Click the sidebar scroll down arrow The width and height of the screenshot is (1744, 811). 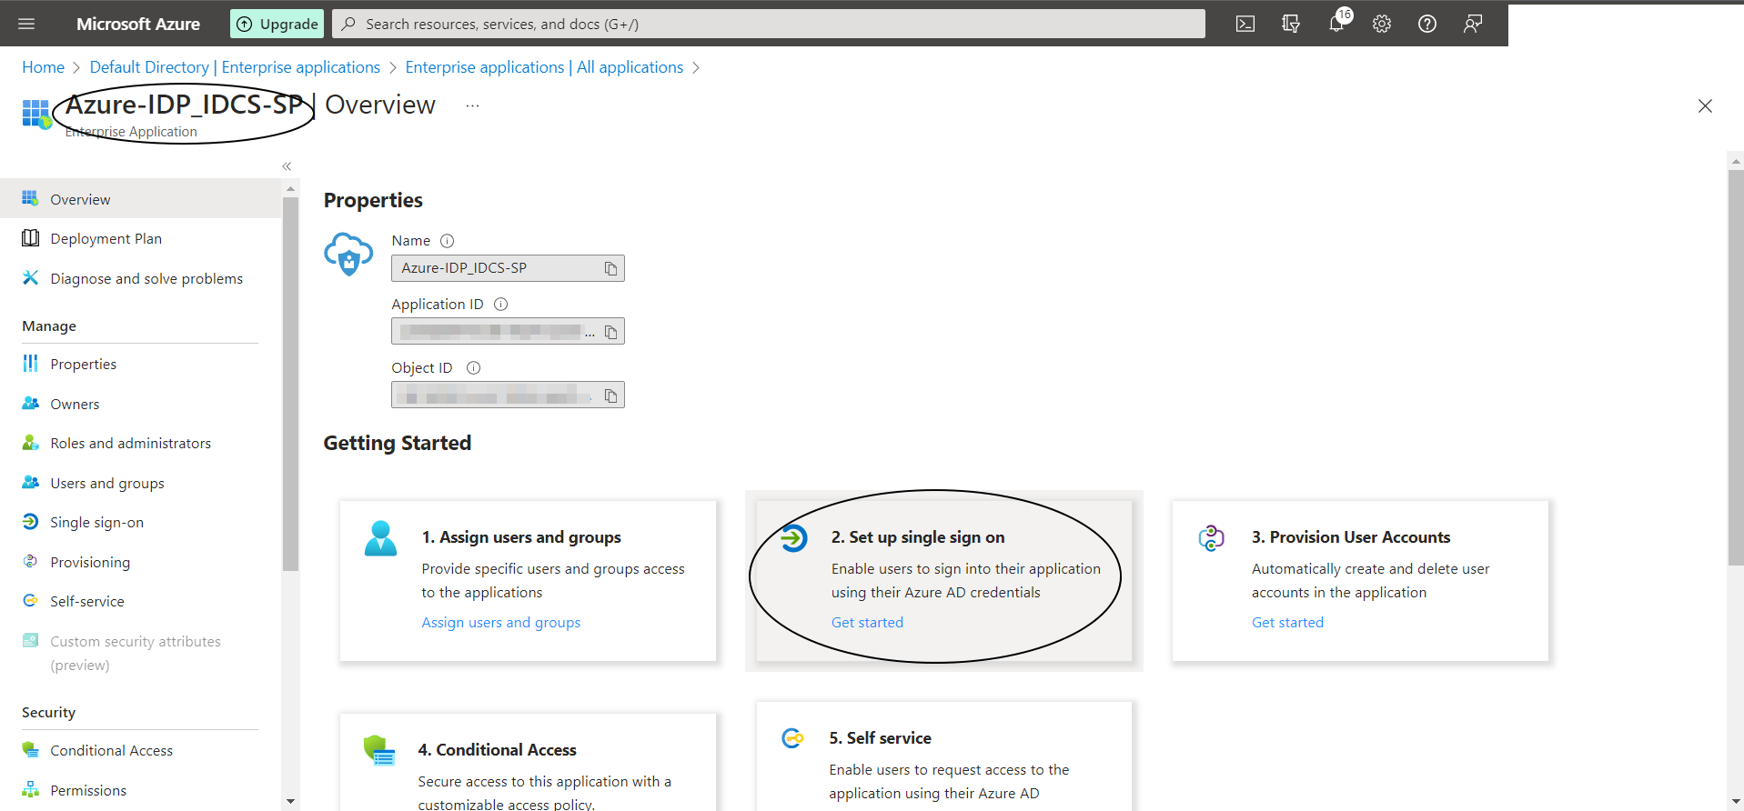click(290, 801)
